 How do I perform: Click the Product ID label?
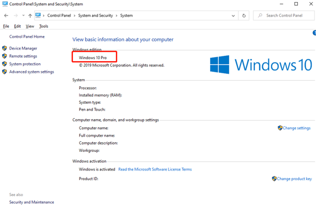click(88, 179)
